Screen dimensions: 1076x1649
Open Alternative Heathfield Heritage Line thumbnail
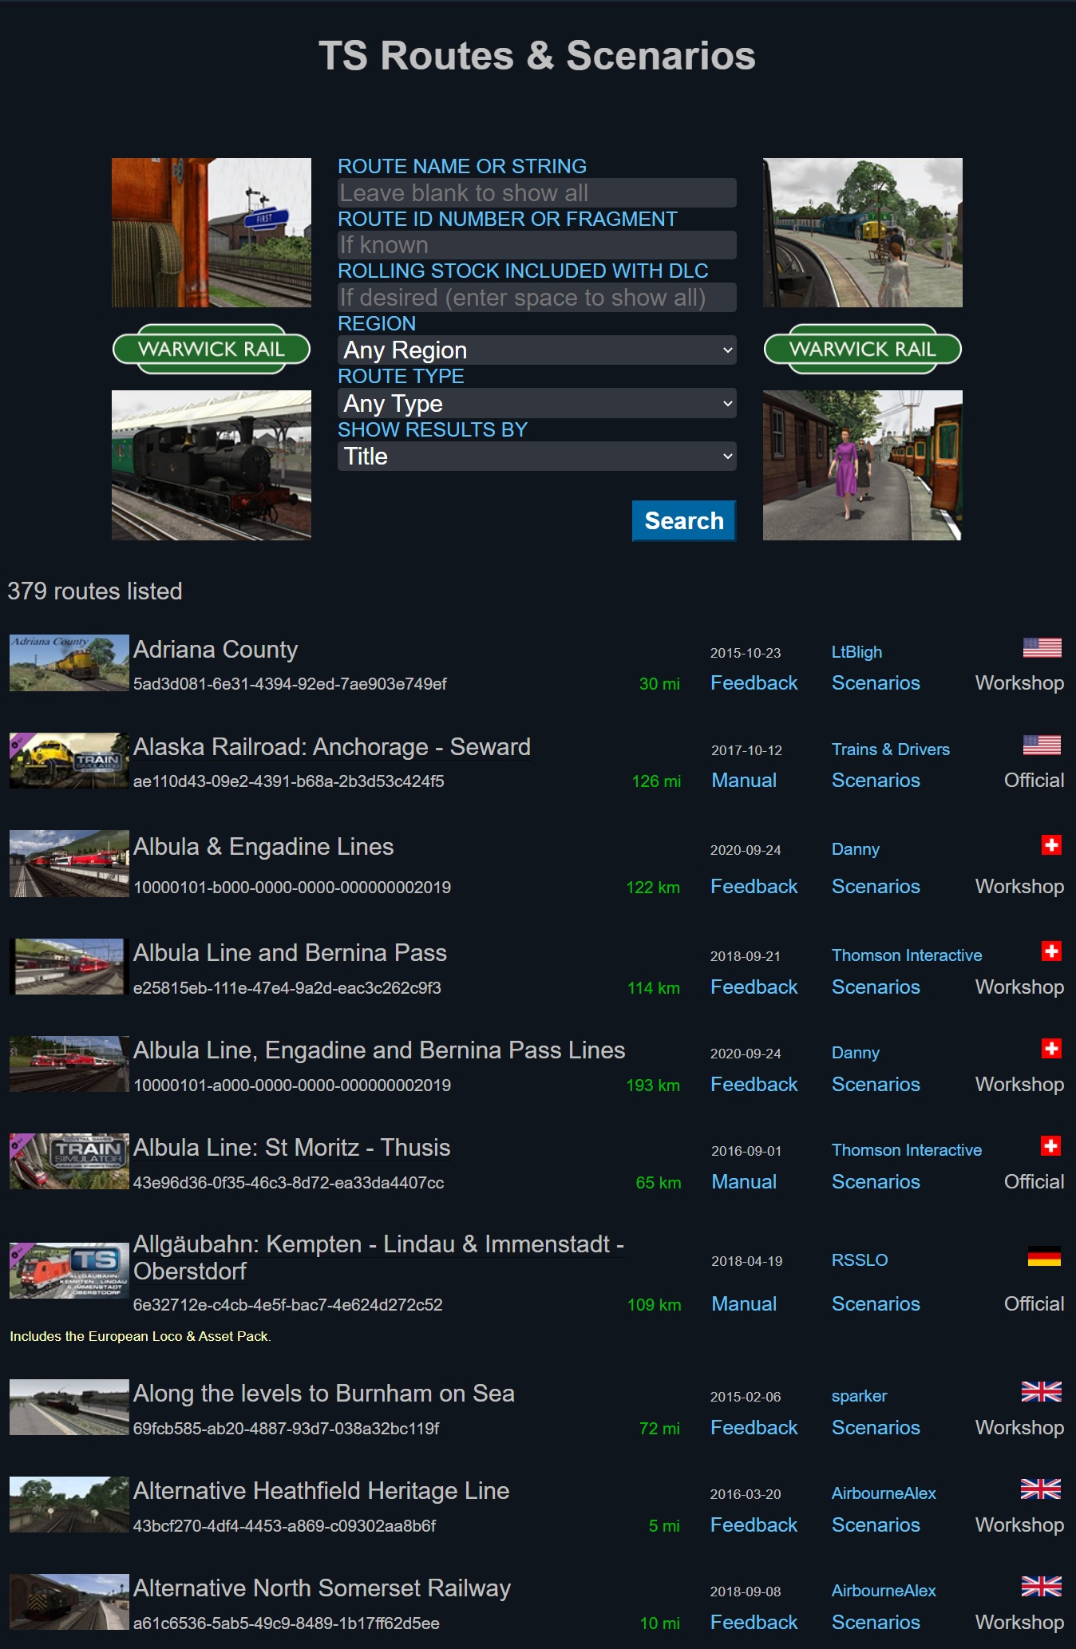click(x=69, y=1505)
